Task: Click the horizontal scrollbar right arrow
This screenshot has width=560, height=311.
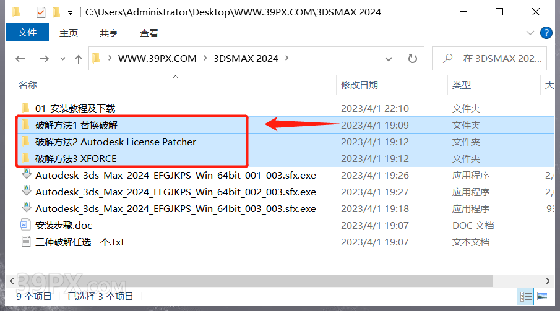Action: [x=548, y=281]
